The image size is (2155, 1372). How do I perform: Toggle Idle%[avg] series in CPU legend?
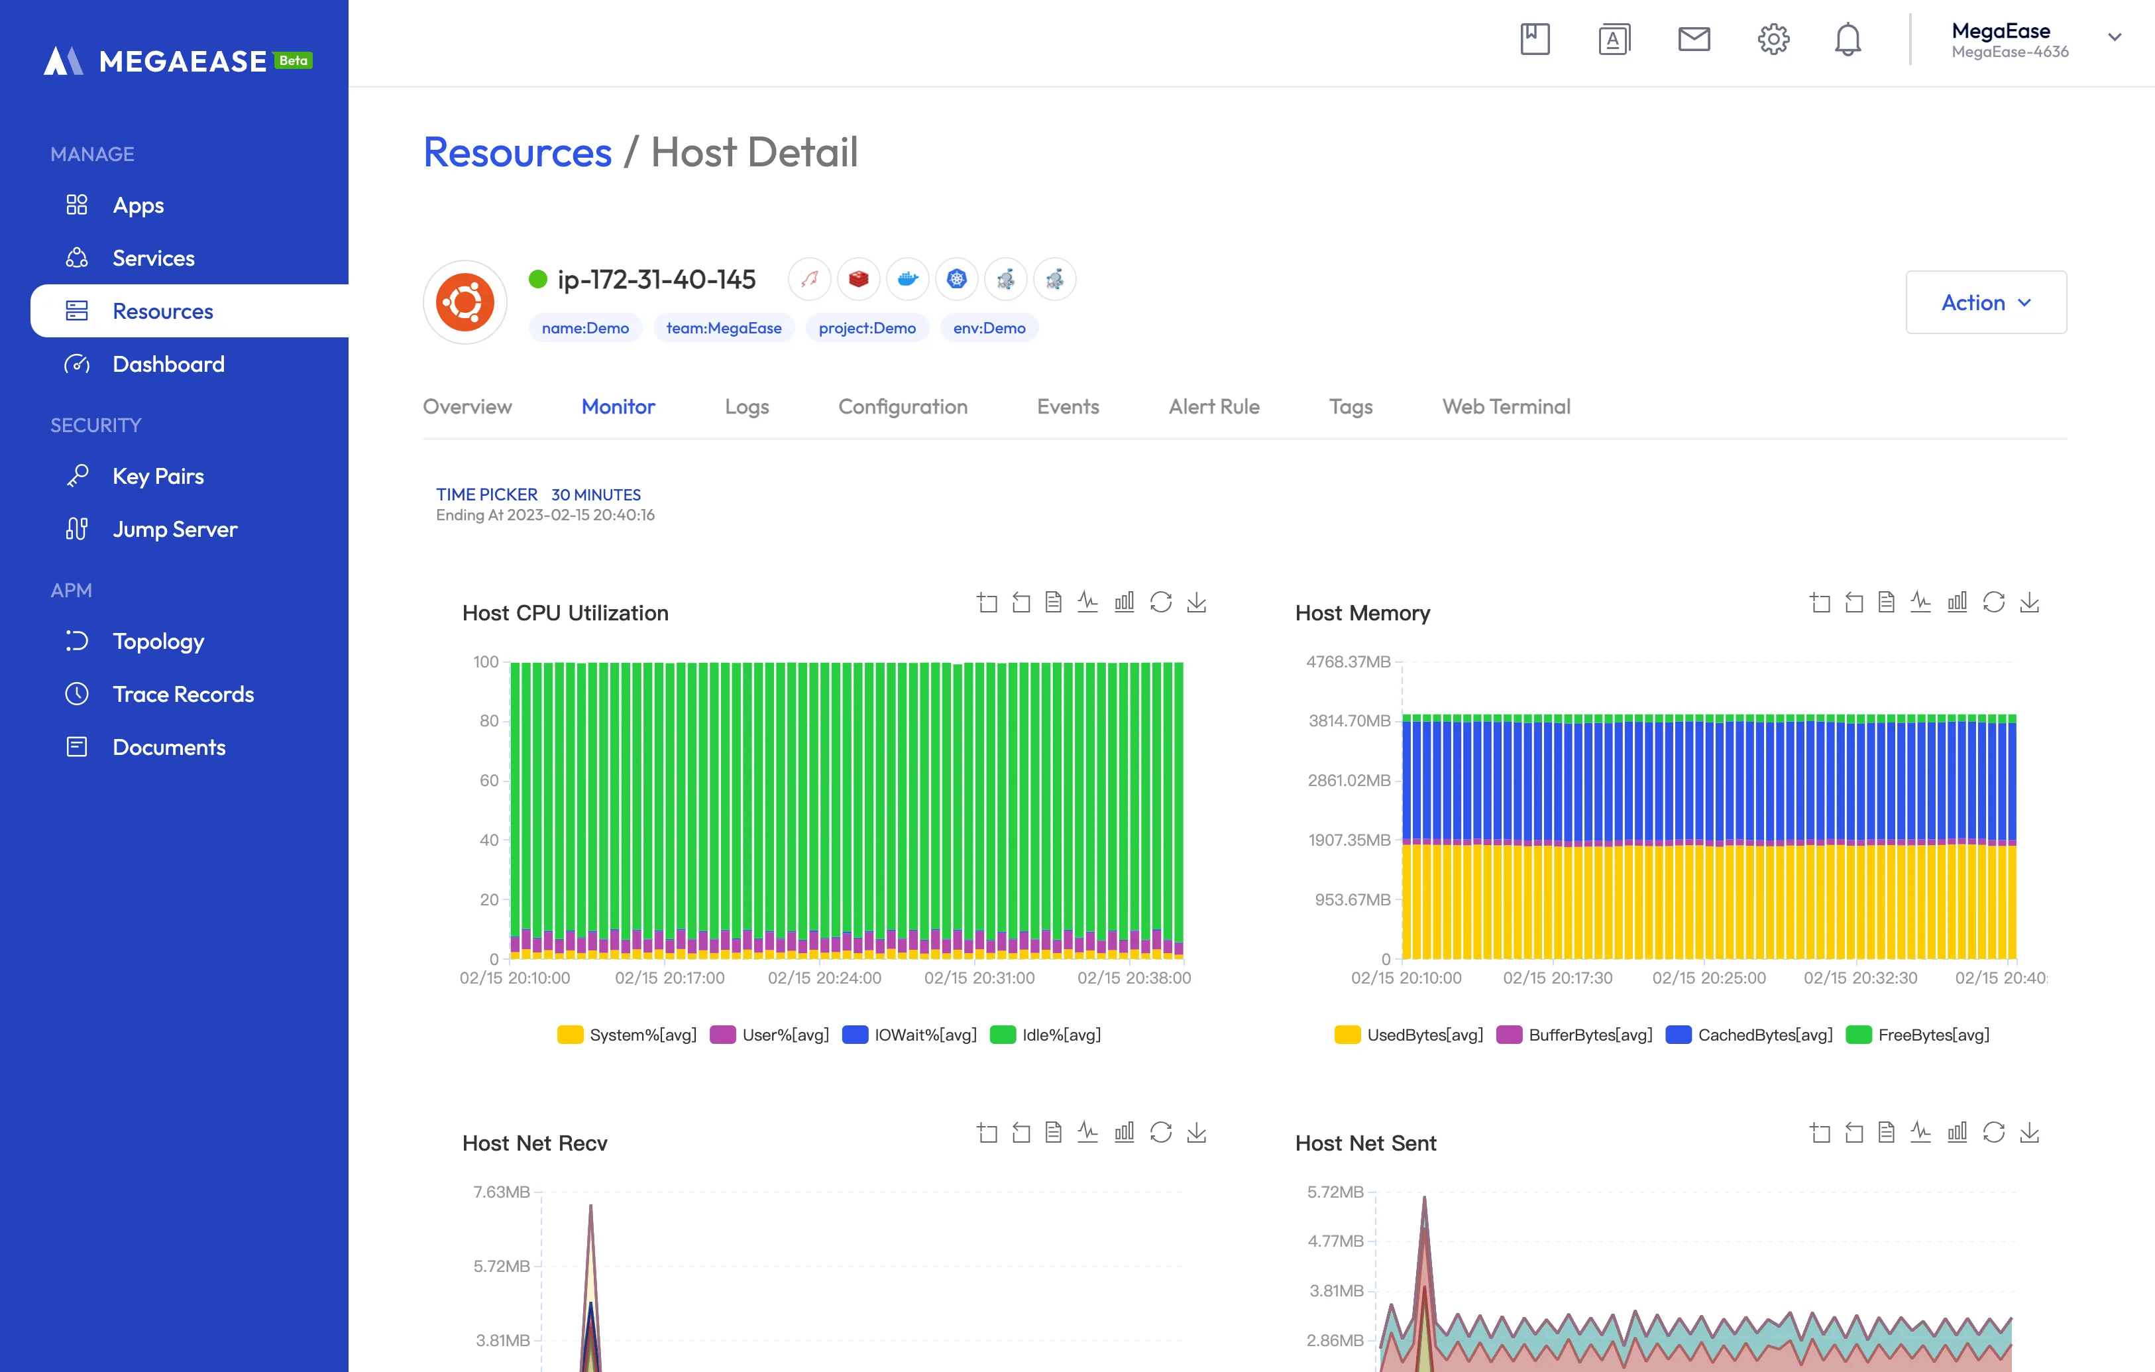click(1045, 1035)
